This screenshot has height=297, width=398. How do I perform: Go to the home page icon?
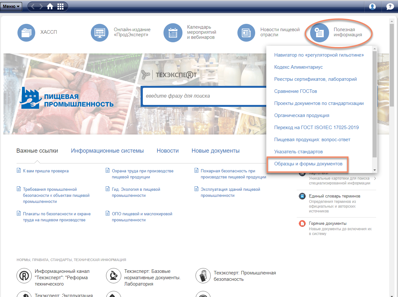click(x=50, y=6)
